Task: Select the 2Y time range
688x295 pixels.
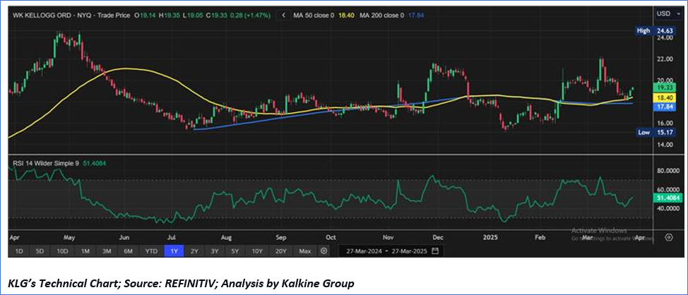Action: pos(194,251)
